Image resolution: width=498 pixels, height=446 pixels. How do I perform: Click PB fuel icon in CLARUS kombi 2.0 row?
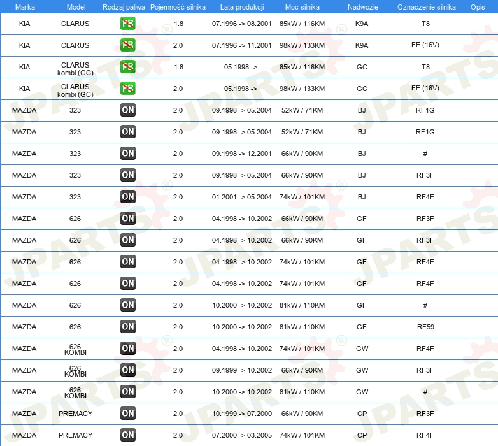(x=127, y=89)
